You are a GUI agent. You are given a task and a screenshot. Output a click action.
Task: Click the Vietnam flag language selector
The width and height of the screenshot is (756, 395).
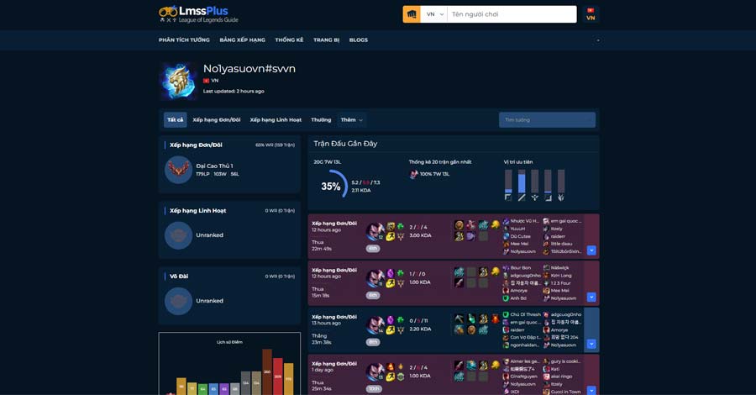coord(591,14)
